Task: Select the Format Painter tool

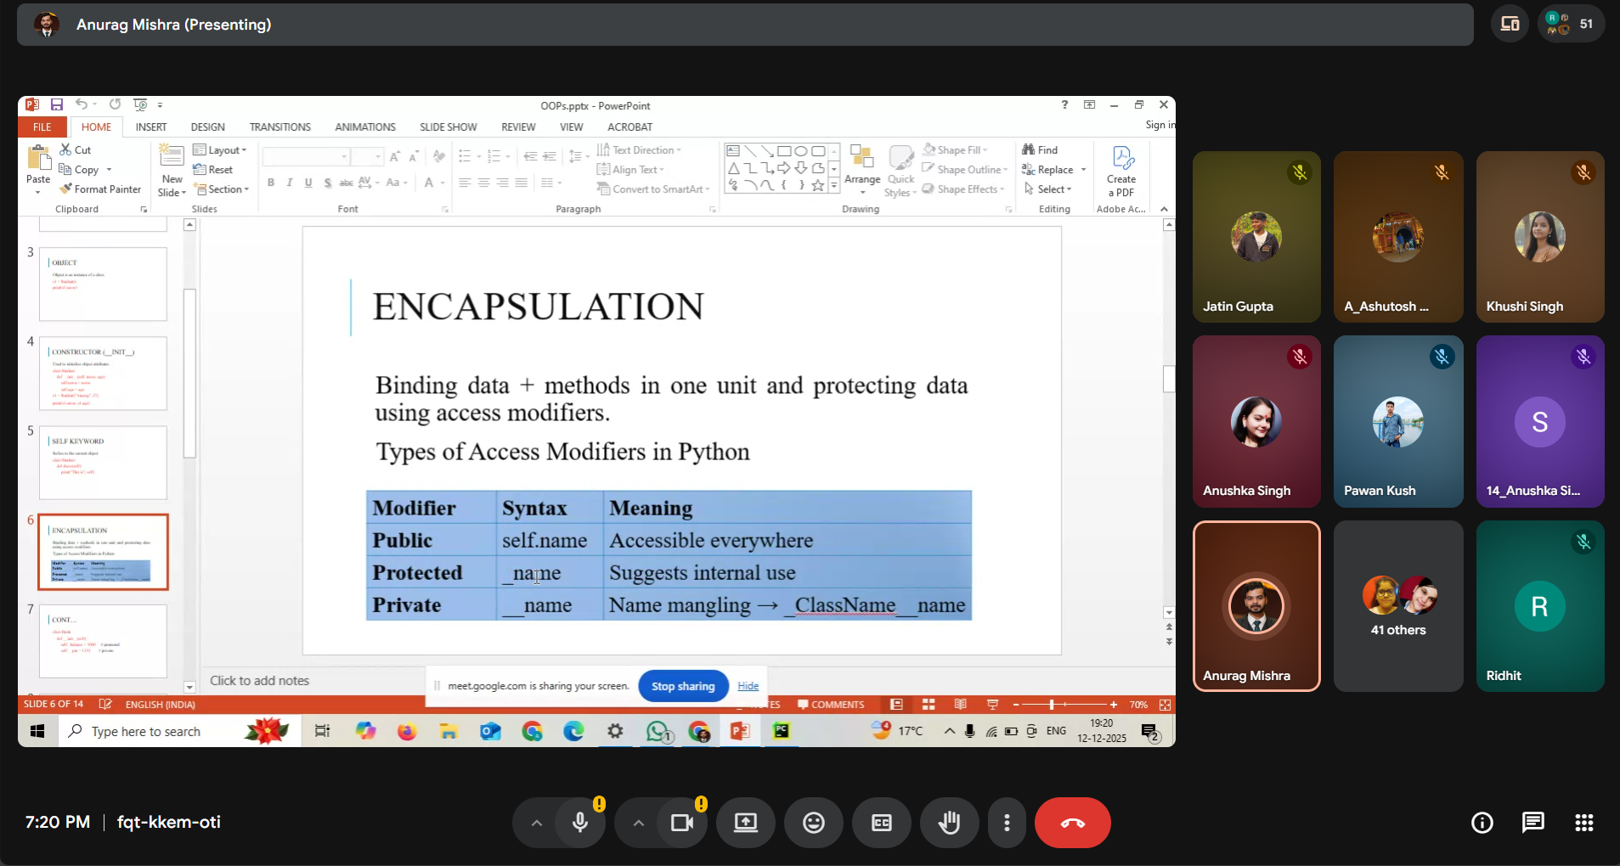Action: click(x=100, y=188)
